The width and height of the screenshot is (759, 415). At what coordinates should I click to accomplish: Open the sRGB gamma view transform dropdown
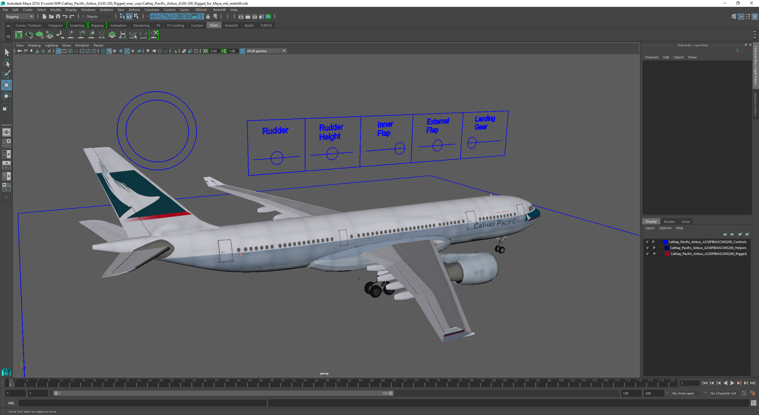[x=266, y=51]
